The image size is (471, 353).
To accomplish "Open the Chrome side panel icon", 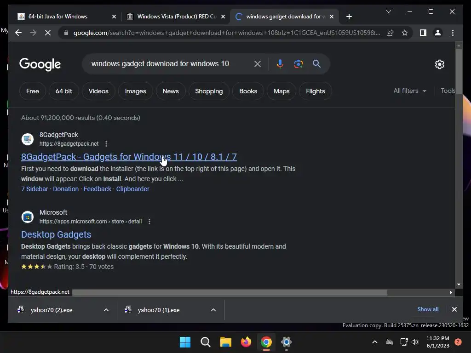I will (x=423, y=33).
